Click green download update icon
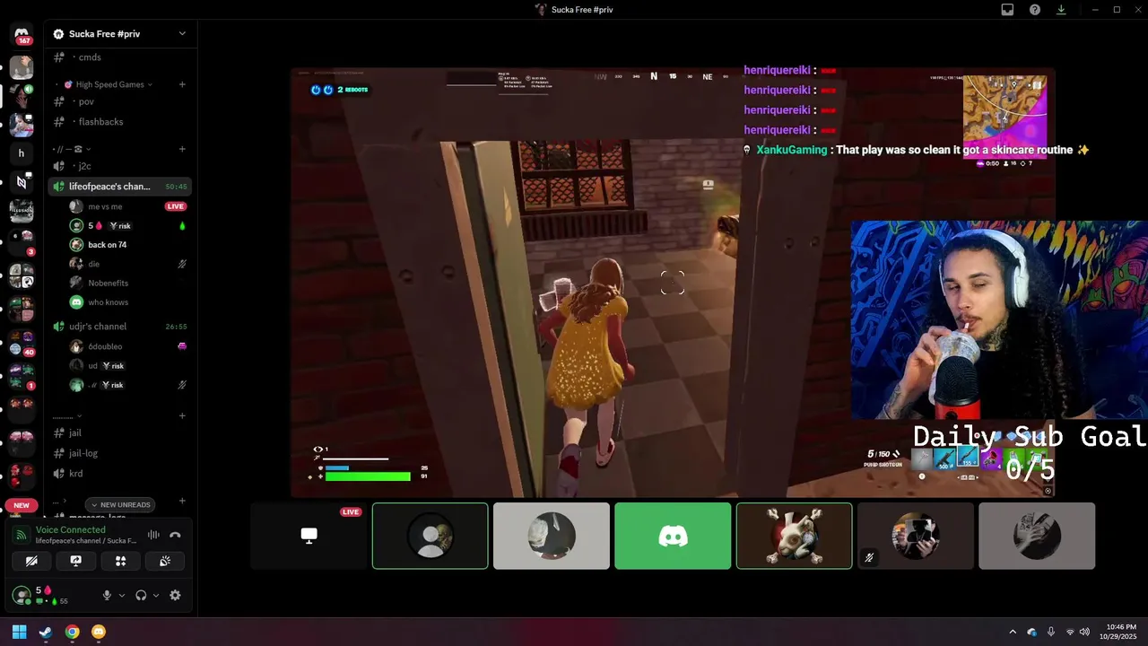The width and height of the screenshot is (1148, 646). [x=1061, y=10]
